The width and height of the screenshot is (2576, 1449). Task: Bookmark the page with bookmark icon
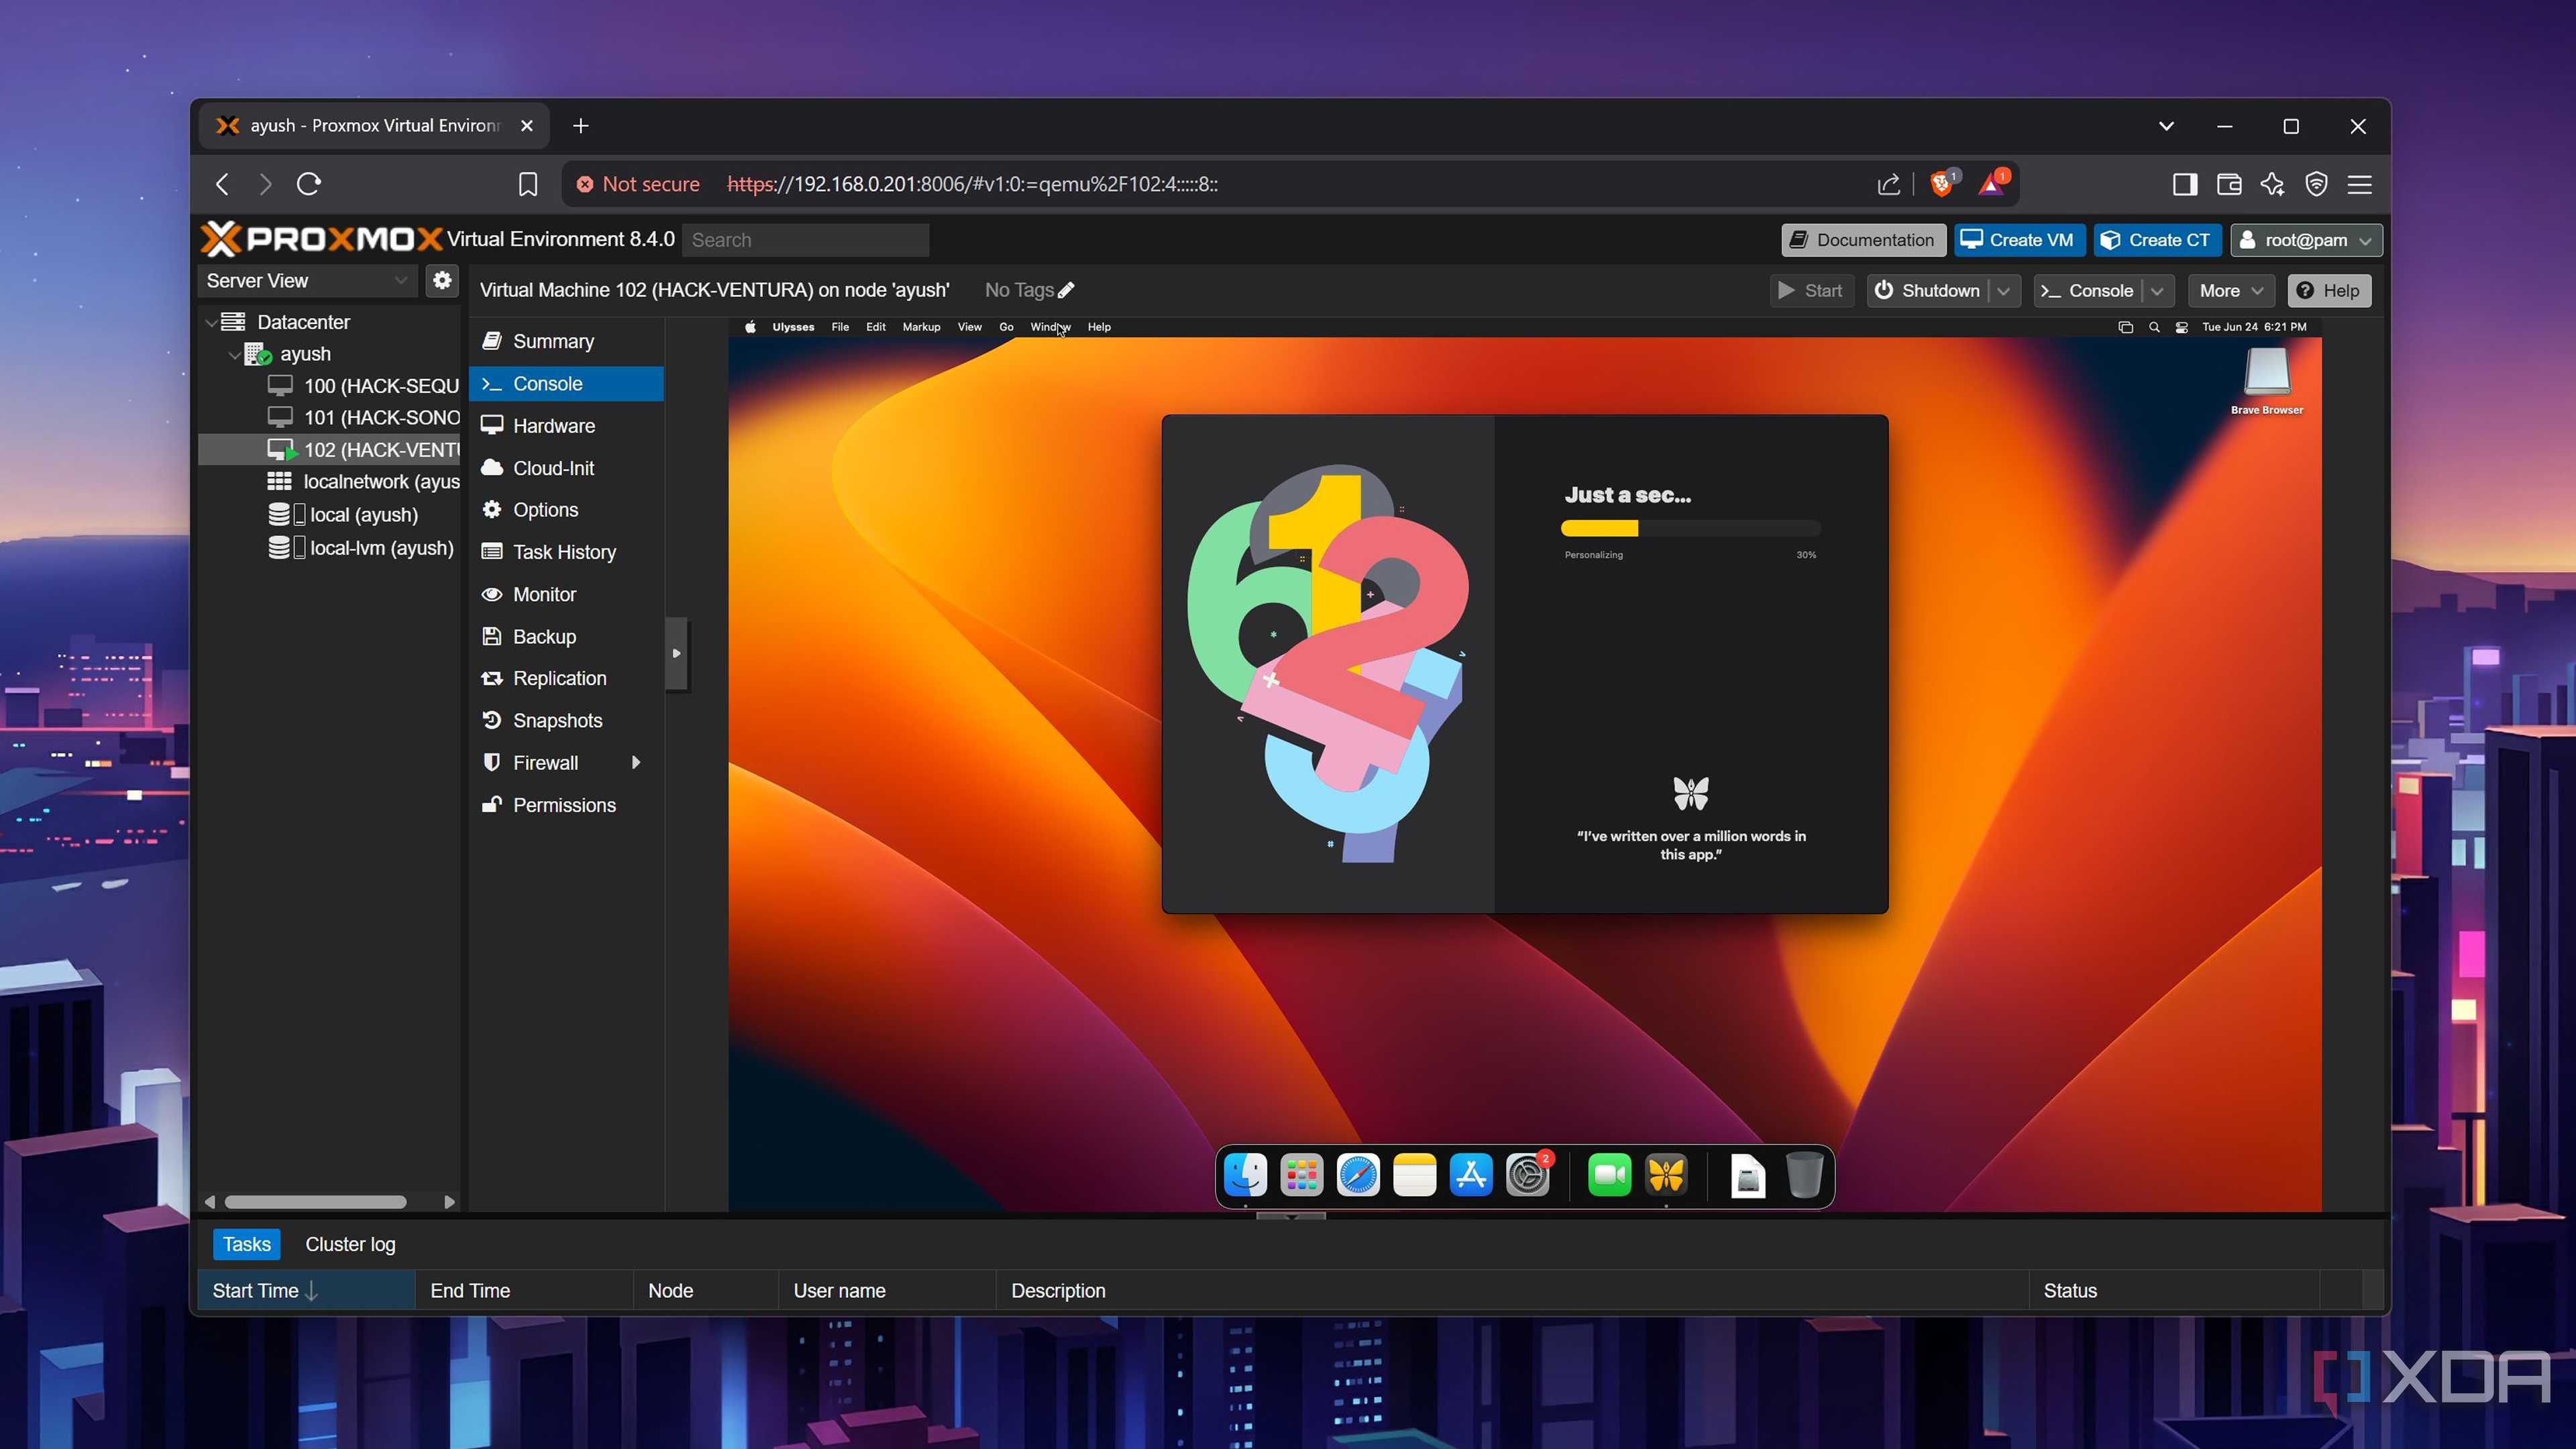pyautogui.click(x=528, y=184)
